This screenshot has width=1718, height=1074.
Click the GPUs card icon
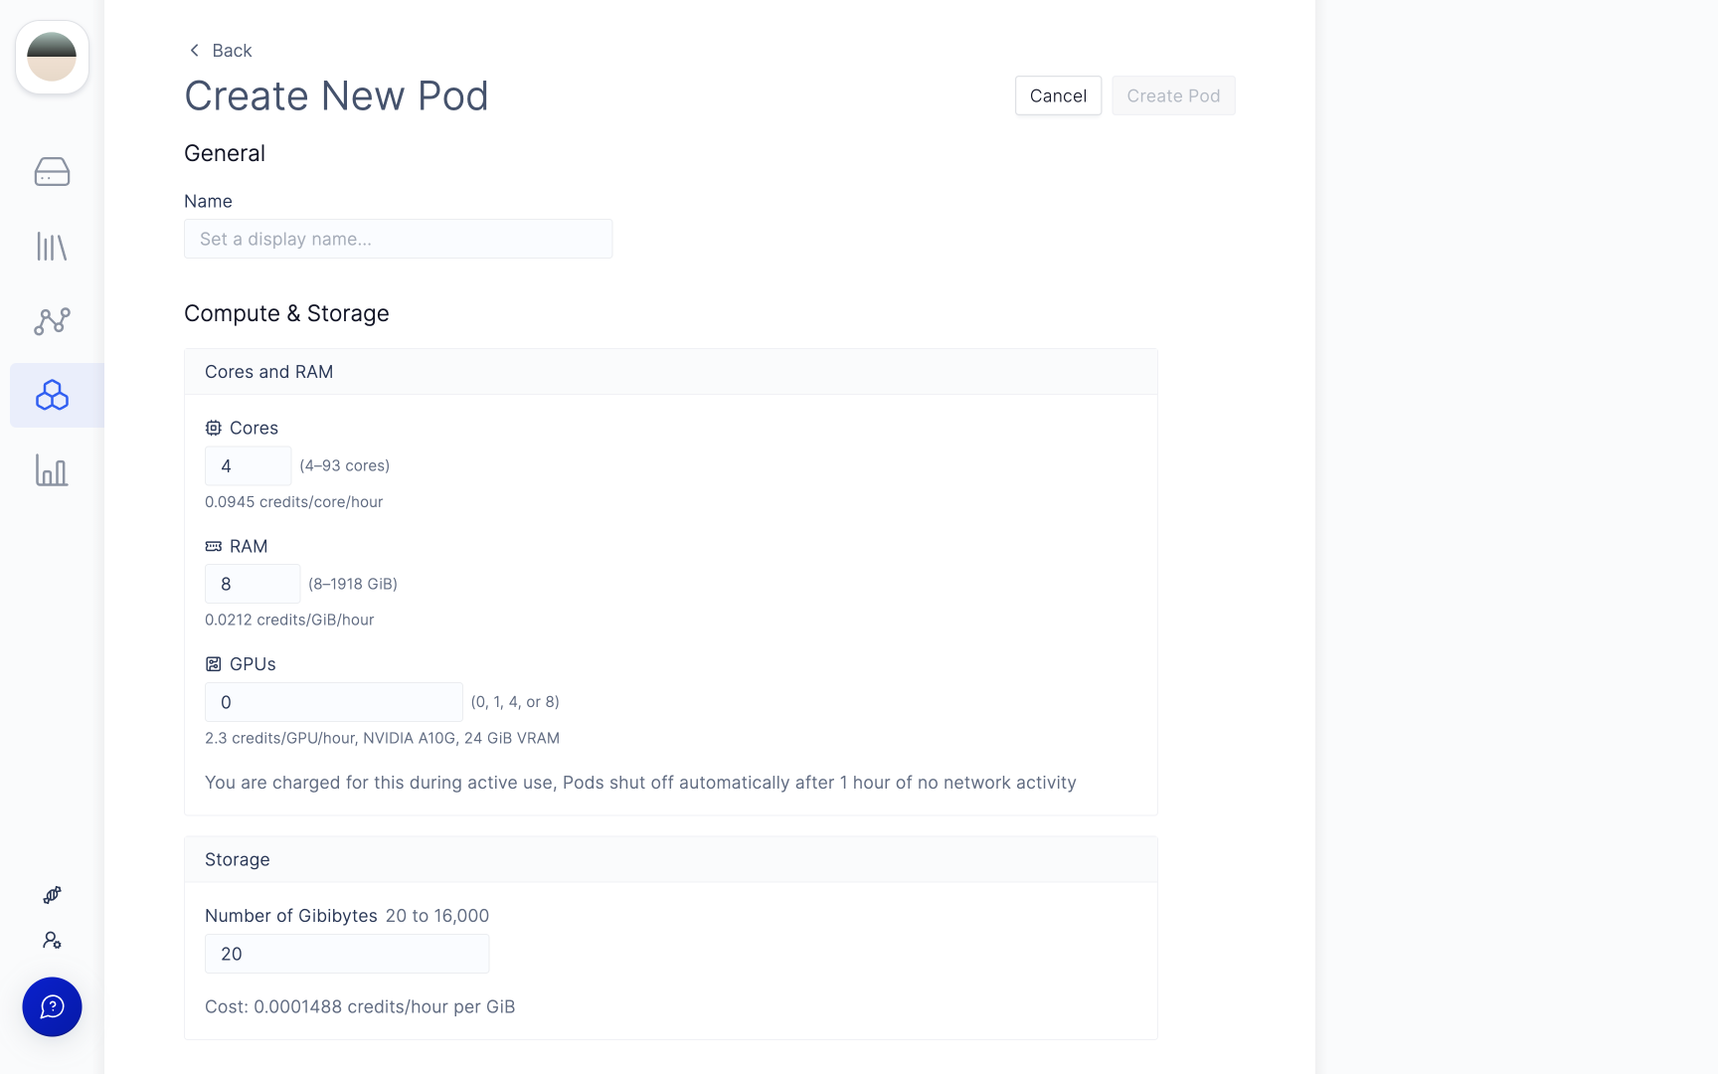[x=214, y=664]
